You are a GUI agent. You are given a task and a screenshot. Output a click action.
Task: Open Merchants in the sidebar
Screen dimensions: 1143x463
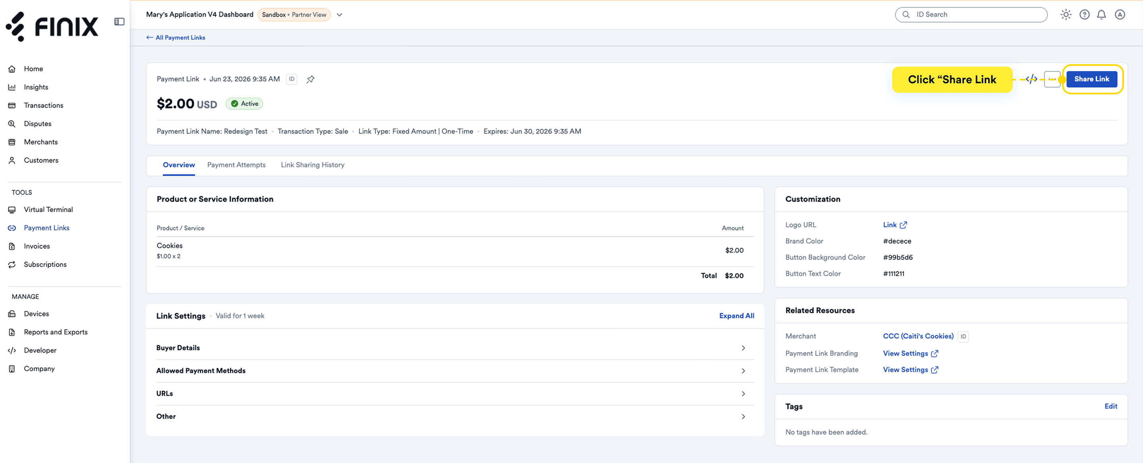[41, 142]
